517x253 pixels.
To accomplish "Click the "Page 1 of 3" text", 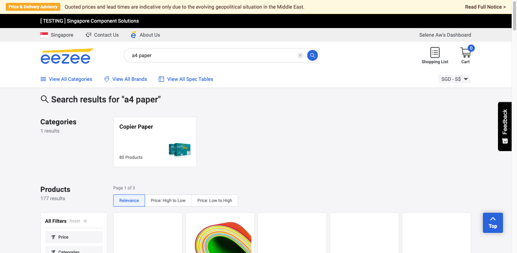I will 124,188.
